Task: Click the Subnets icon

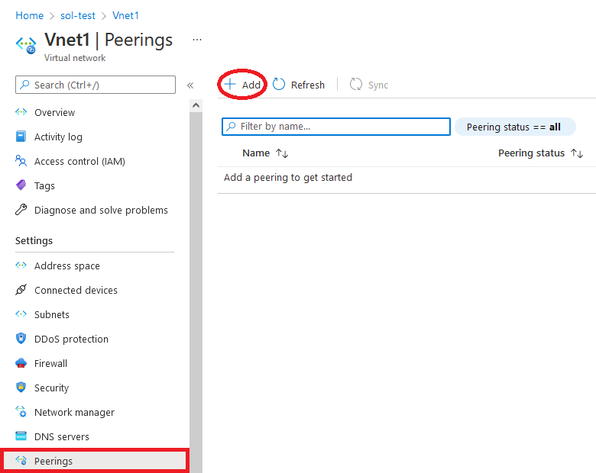Action: point(21,314)
